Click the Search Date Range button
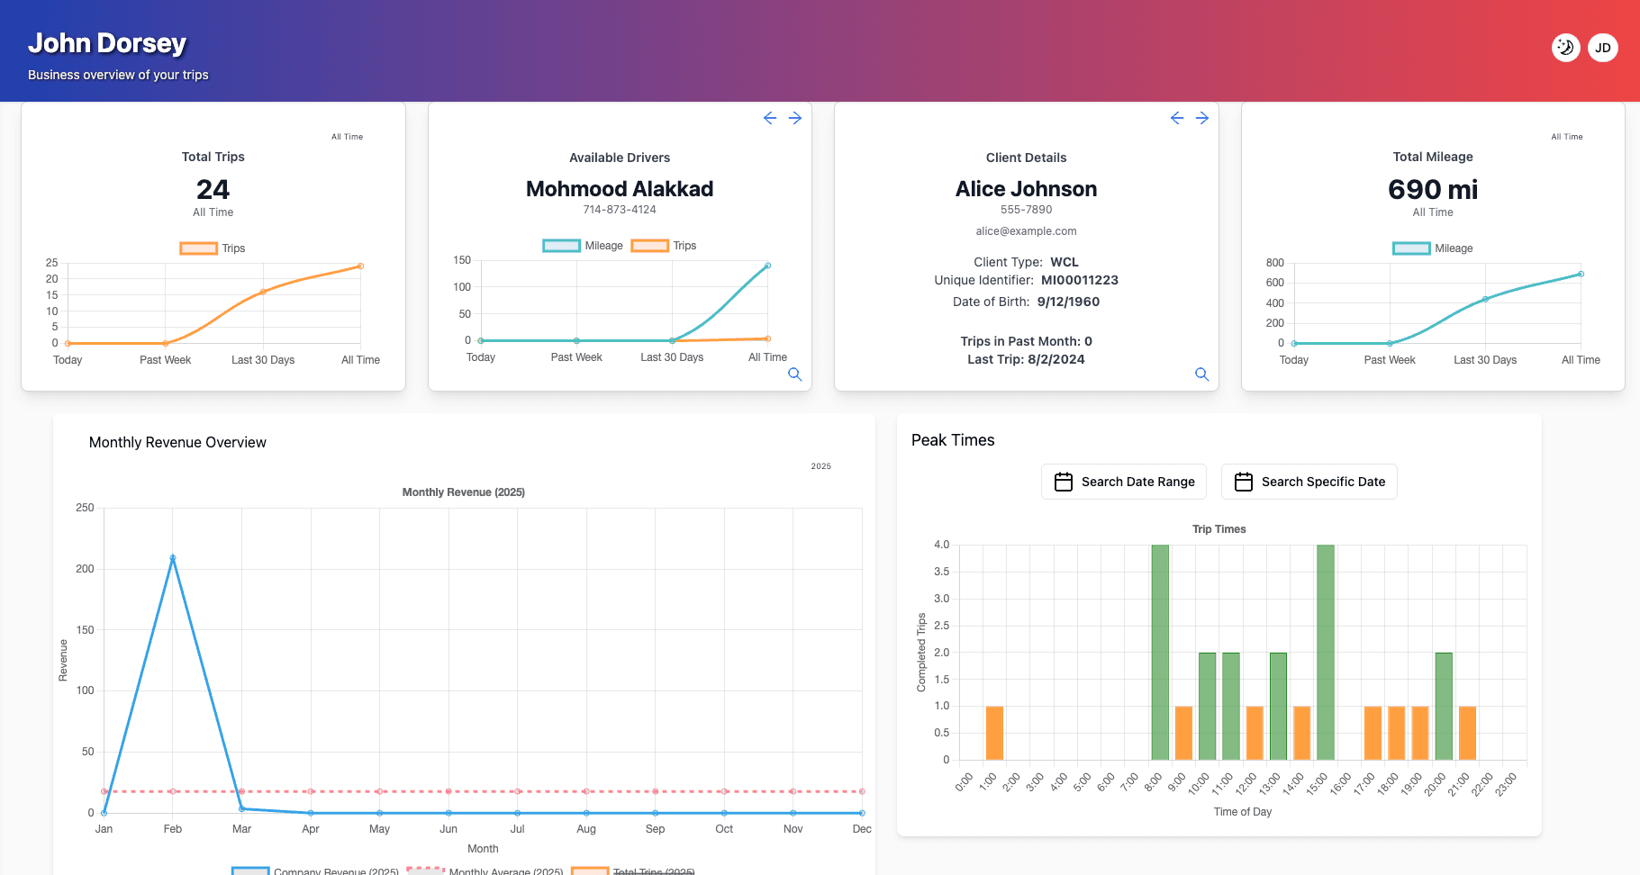 pos(1124,482)
